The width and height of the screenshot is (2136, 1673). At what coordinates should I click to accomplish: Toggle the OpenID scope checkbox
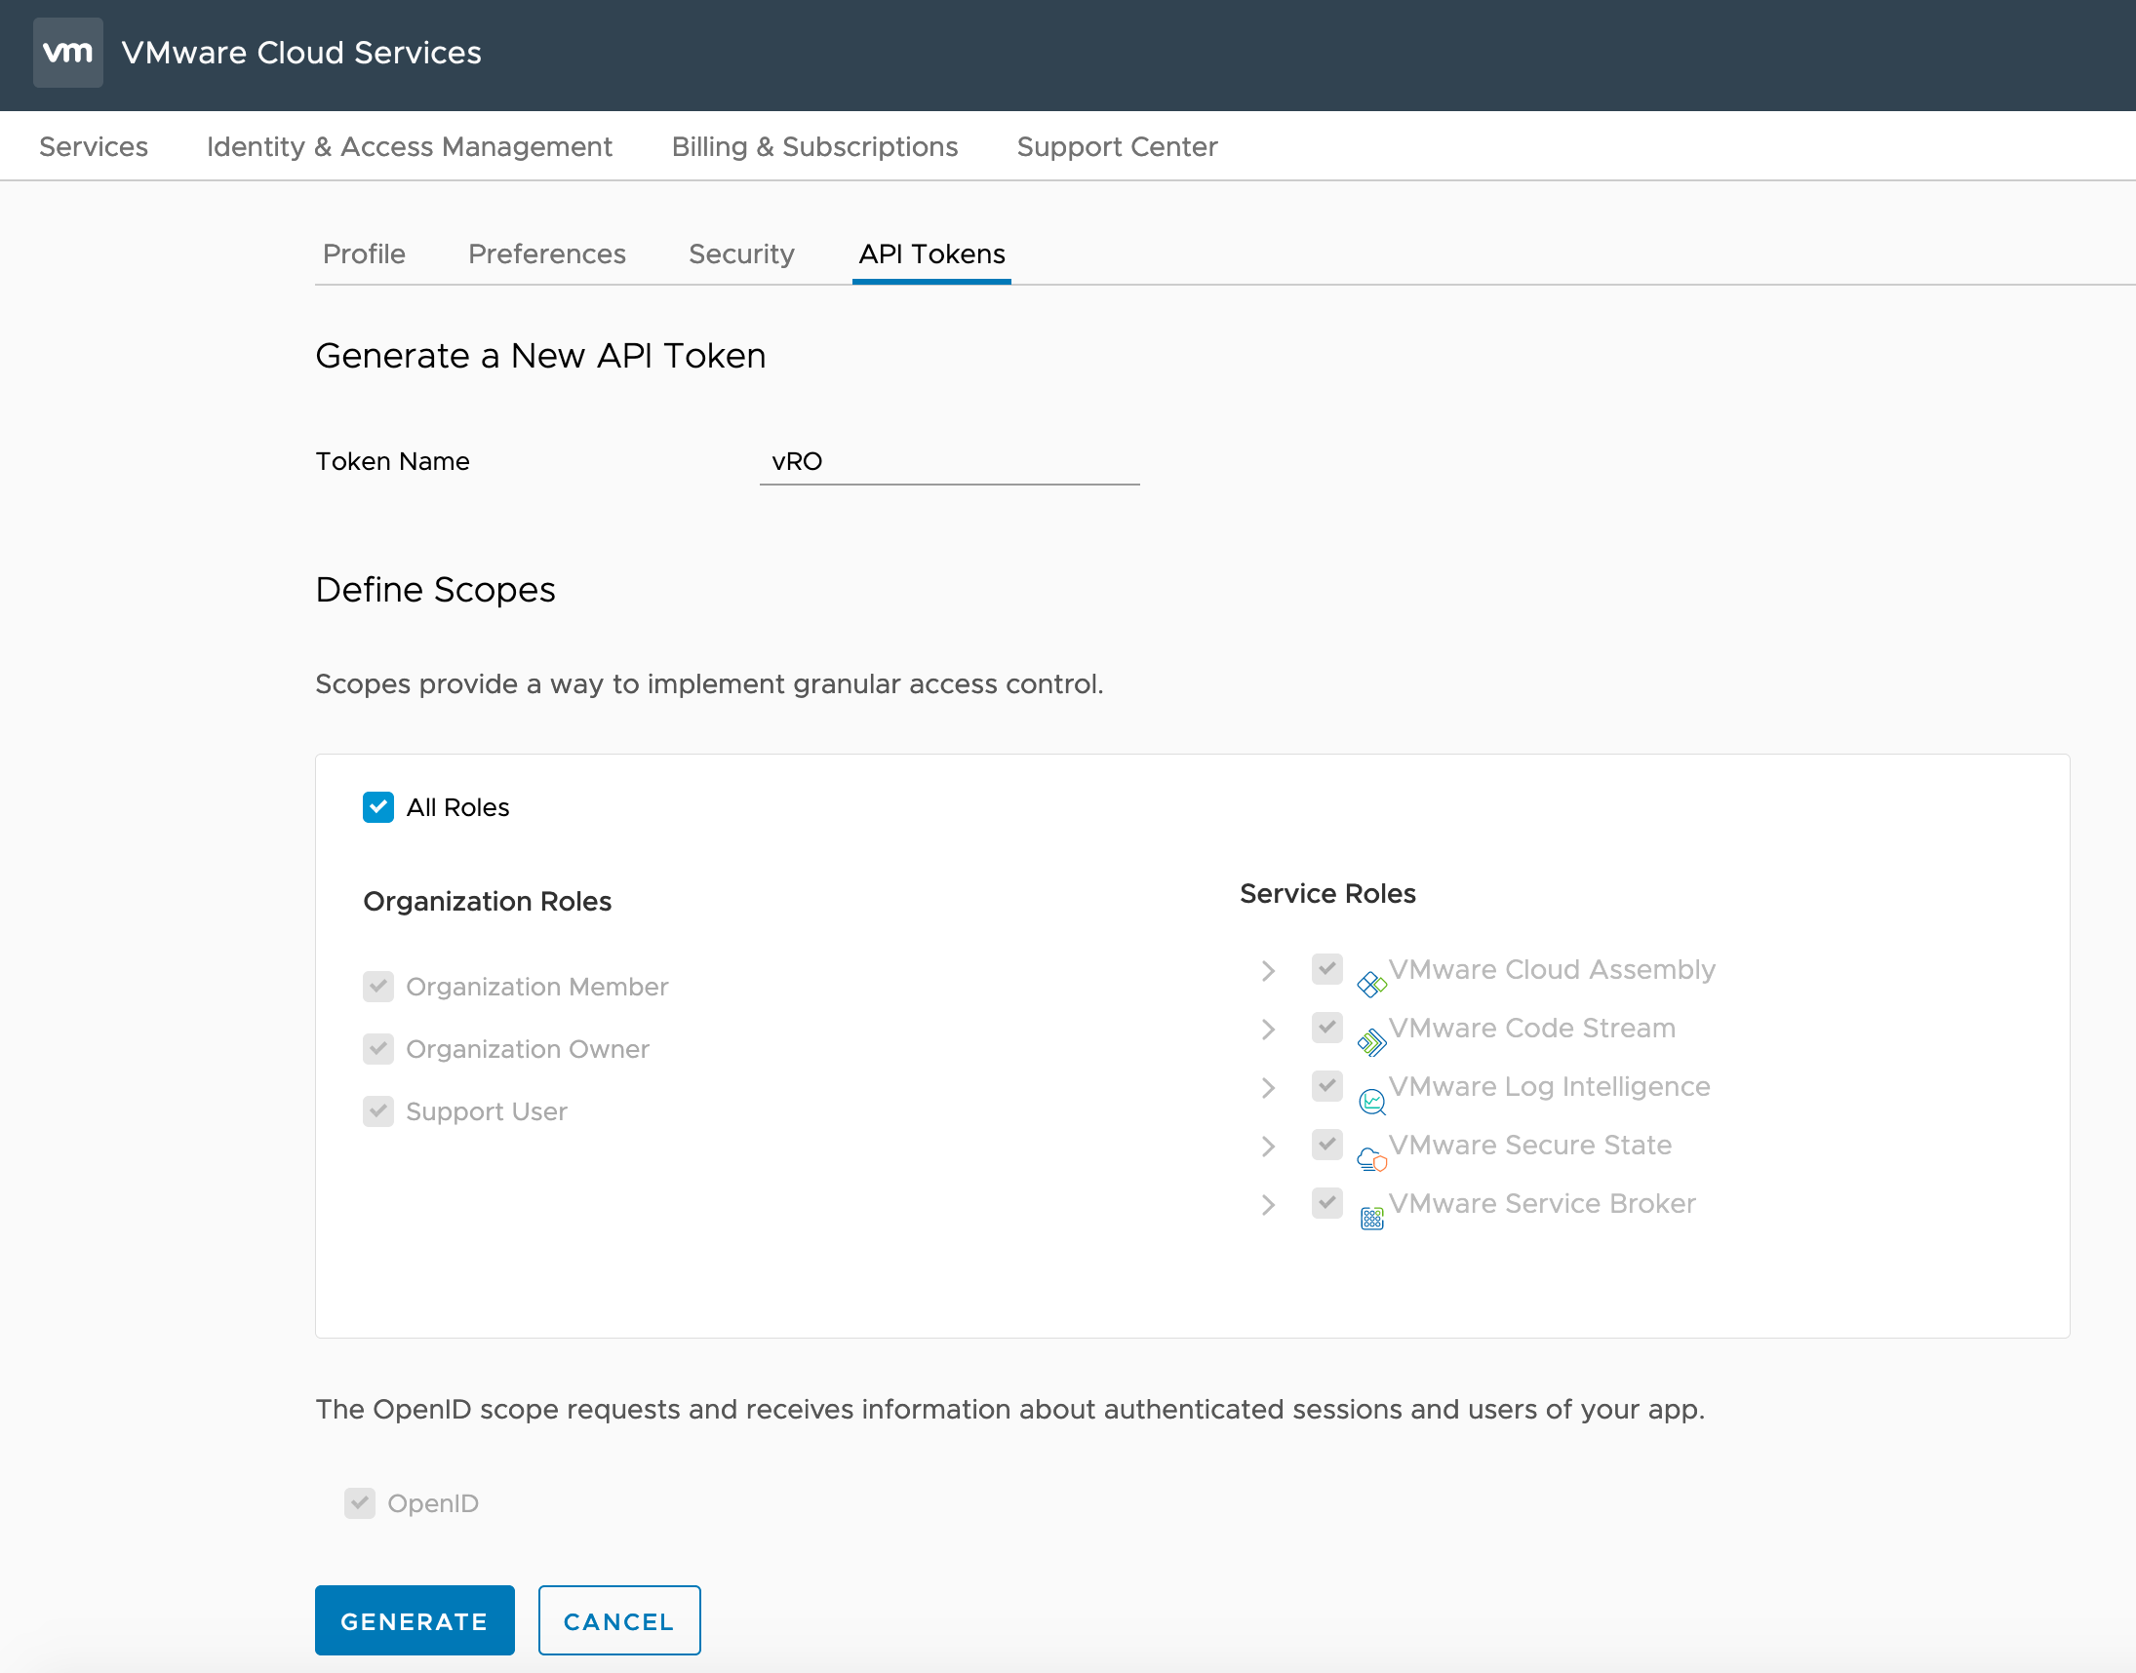[x=360, y=1502]
